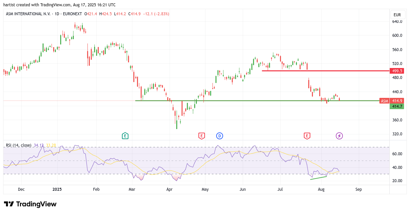Click the Aug label on the time axis
Screen dimensions: 410x214
pyautogui.click(x=321, y=189)
